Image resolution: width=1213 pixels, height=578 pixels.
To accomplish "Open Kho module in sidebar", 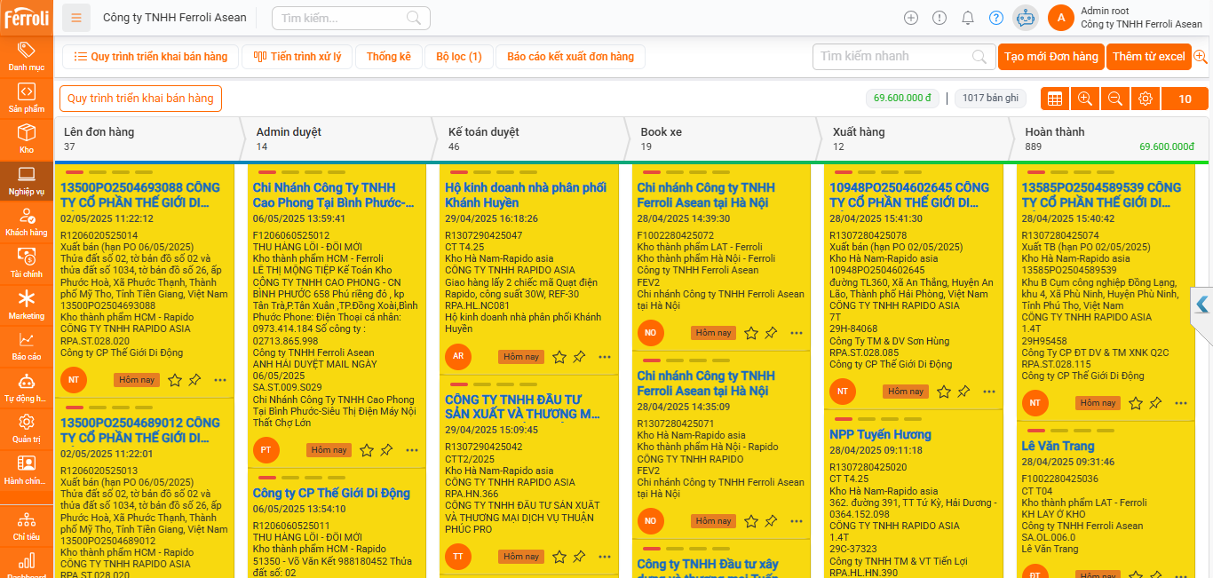I will (27, 139).
